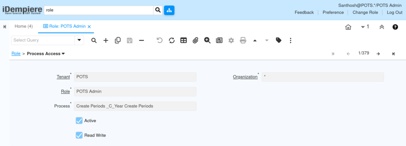Collapse header with double chevron up
406x146 pixels.
[382, 27]
